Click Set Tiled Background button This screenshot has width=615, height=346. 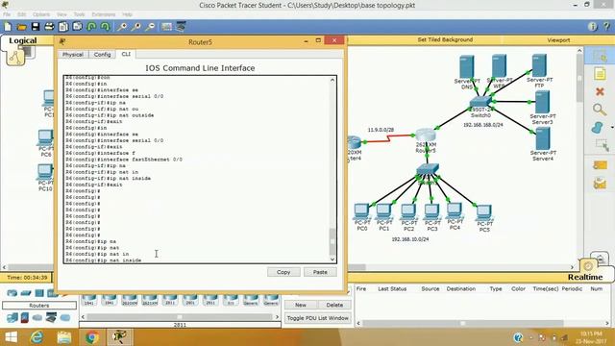(x=445, y=40)
